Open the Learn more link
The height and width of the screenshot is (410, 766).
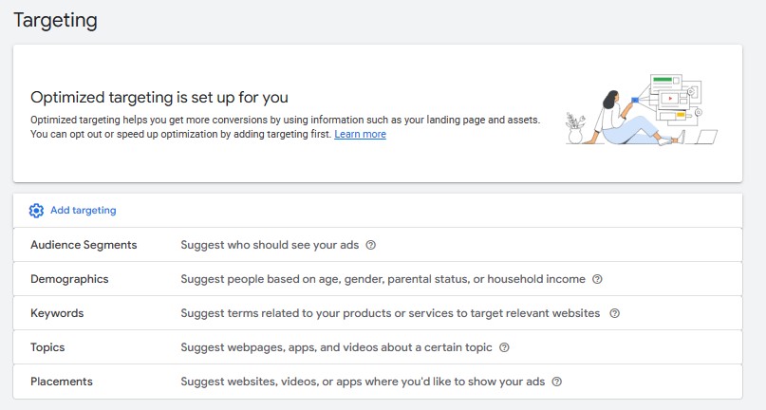click(x=360, y=135)
